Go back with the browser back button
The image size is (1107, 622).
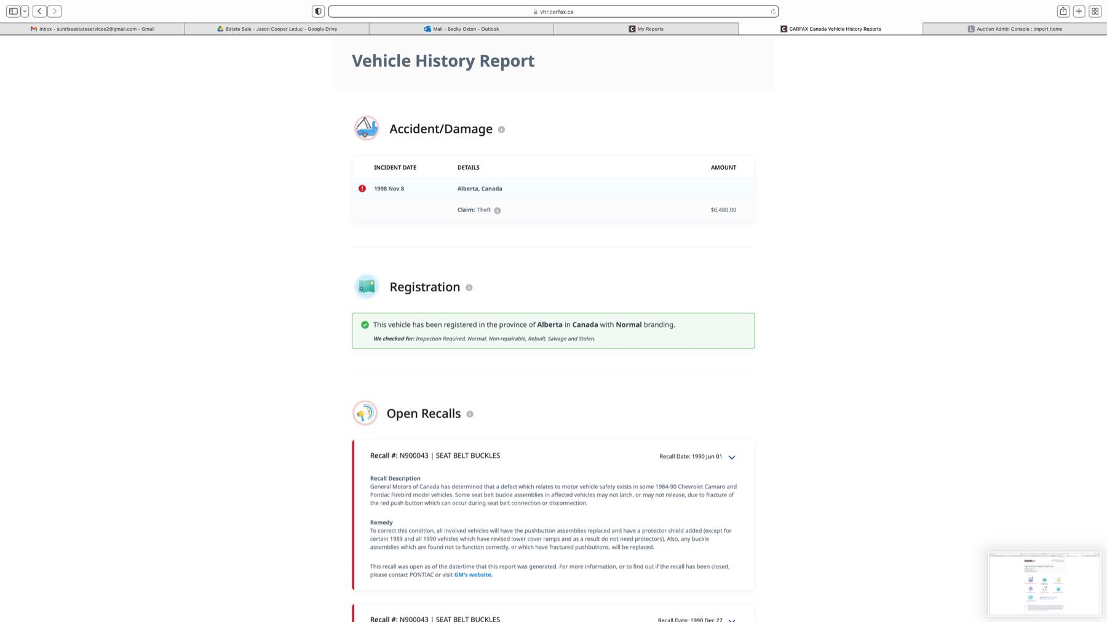pos(39,11)
